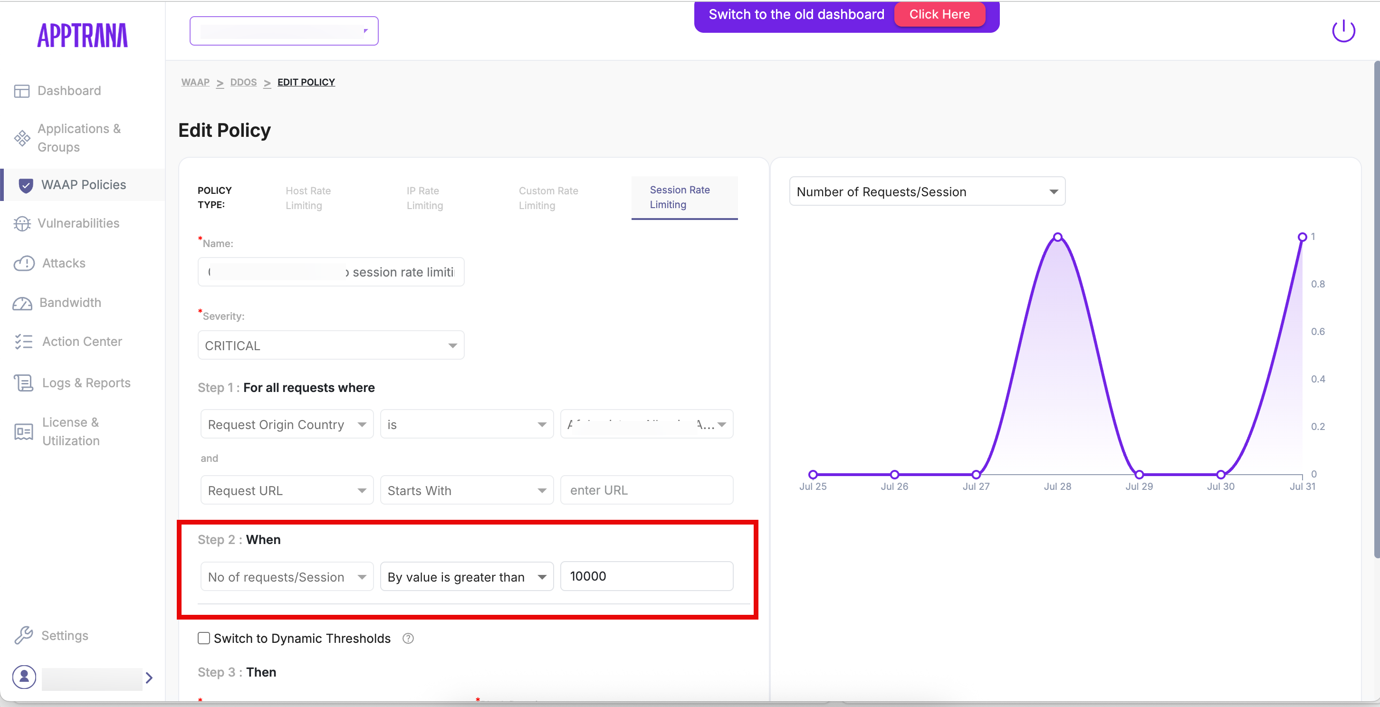Click the Attacks cloud alert icon
The image size is (1380, 707).
pos(24,263)
